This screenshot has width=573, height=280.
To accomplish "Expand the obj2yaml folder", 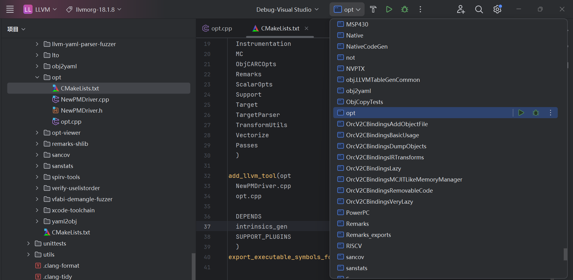I will point(37,66).
